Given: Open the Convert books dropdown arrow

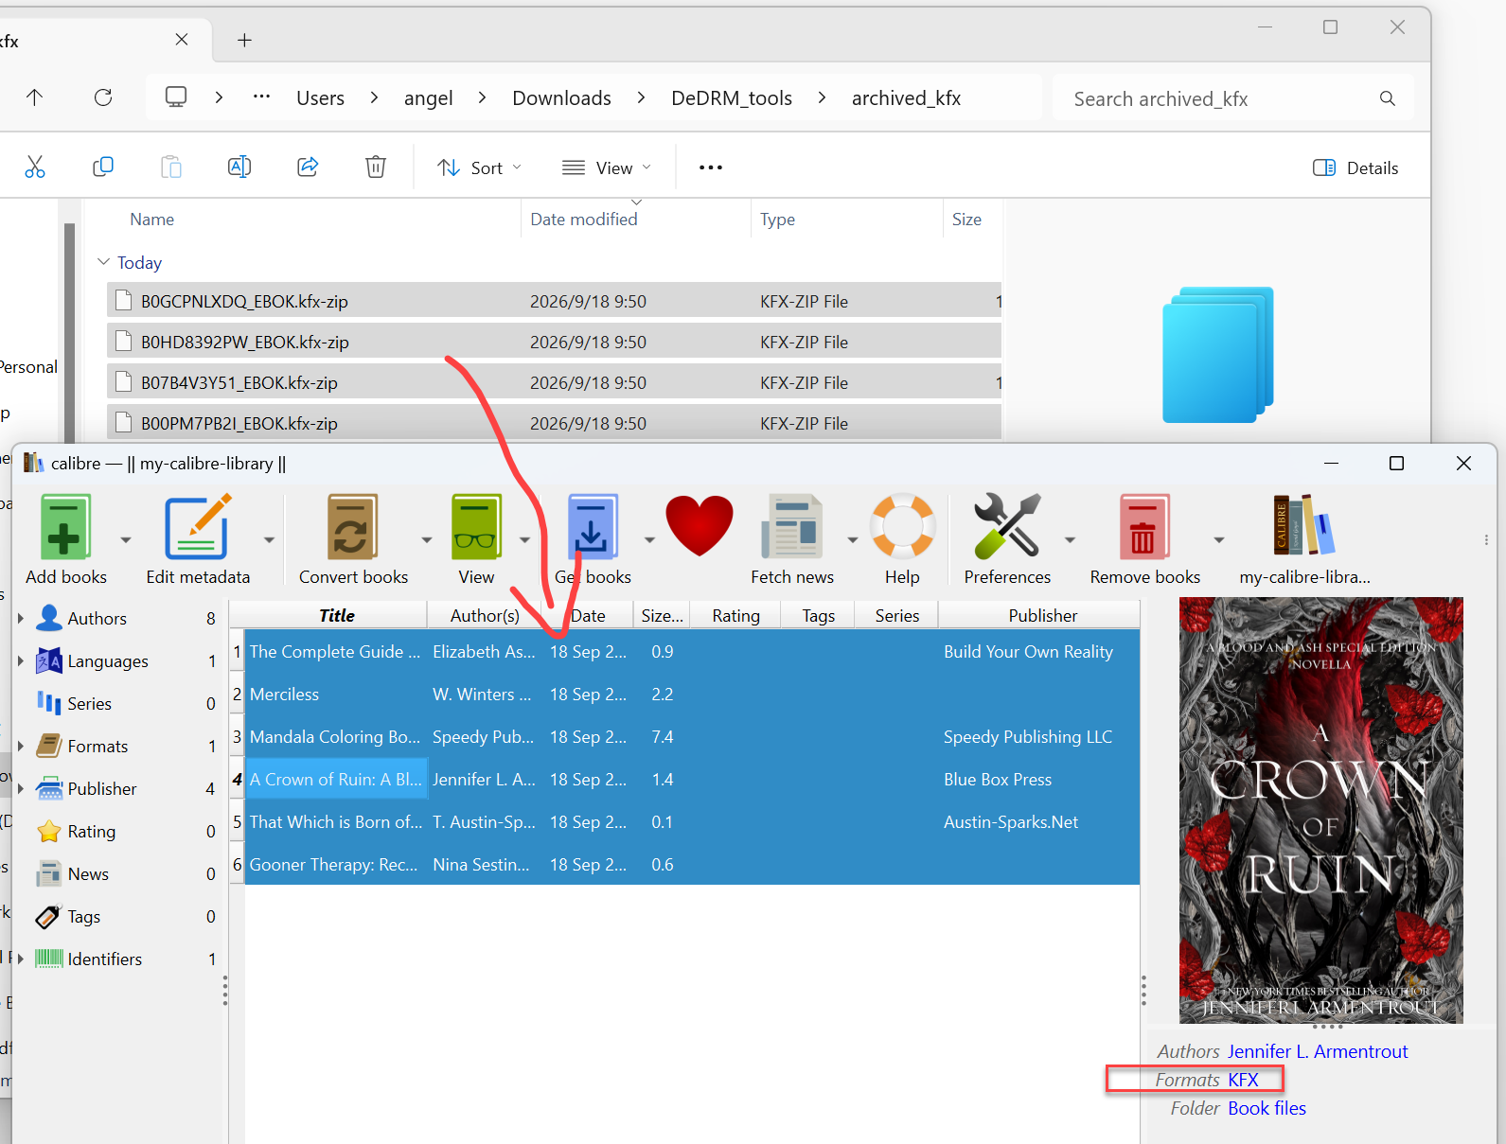Looking at the screenshot, I should 427,539.
